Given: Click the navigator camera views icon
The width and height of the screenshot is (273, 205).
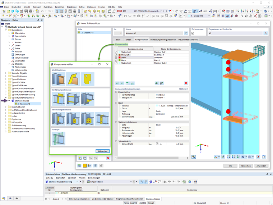Looking at the screenshot, I should pyautogui.click(x=17, y=199).
